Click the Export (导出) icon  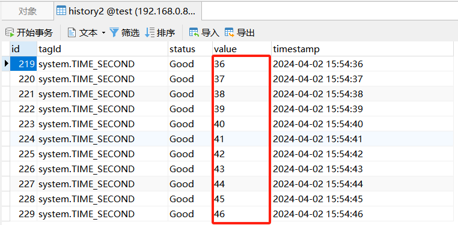tap(230, 32)
